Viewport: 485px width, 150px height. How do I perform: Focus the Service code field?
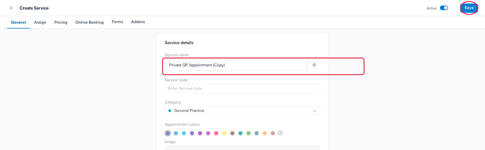click(242, 88)
